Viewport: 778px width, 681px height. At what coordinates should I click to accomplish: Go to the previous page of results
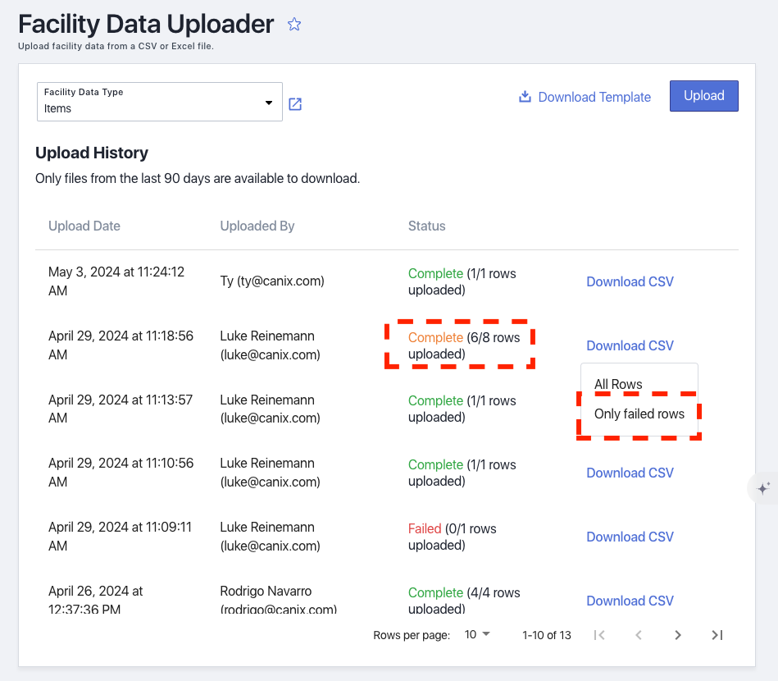pos(639,634)
